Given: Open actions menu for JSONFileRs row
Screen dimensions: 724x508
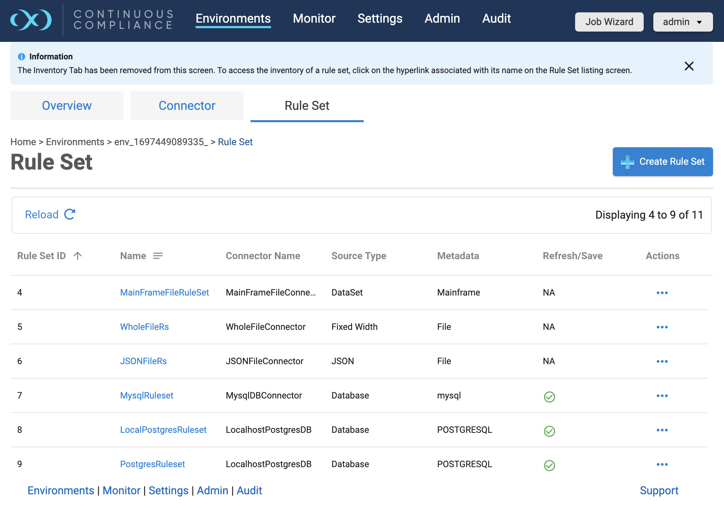Looking at the screenshot, I should coord(662,361).
